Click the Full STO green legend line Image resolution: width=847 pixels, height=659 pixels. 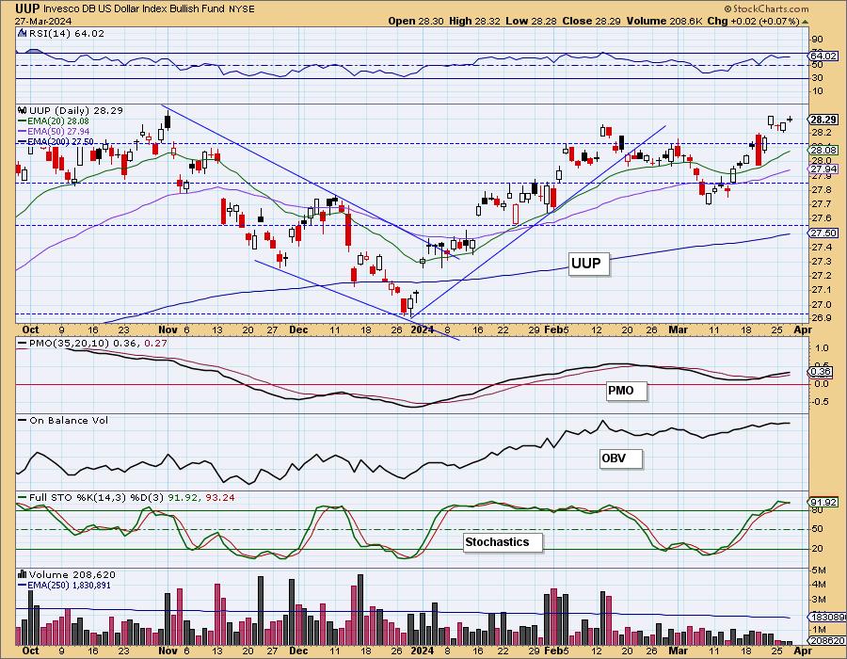point(23,497)
